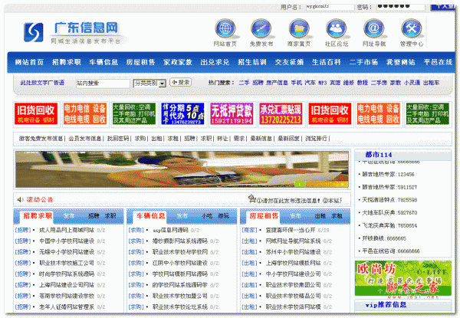Click the 网址导航 @ icon
460x318 pixels.
[x=374, y=28]
